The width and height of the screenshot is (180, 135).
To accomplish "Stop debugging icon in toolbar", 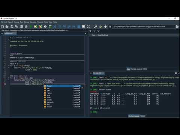I will point(79,27).
